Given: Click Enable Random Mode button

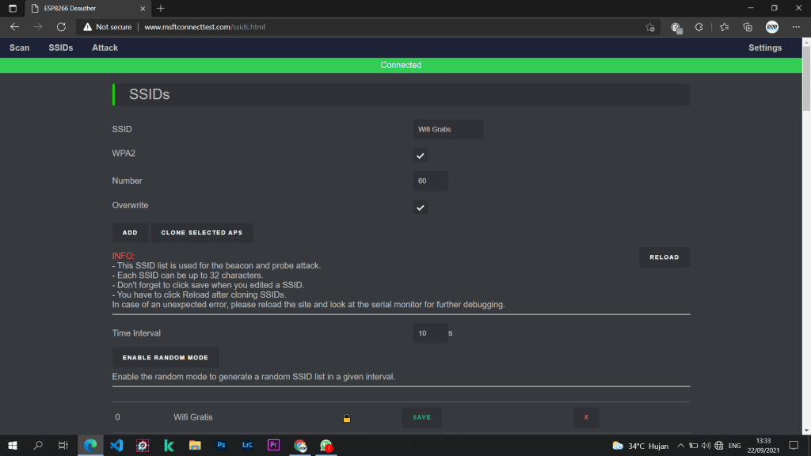Looking at the screenshot, I should pos(166,358).
